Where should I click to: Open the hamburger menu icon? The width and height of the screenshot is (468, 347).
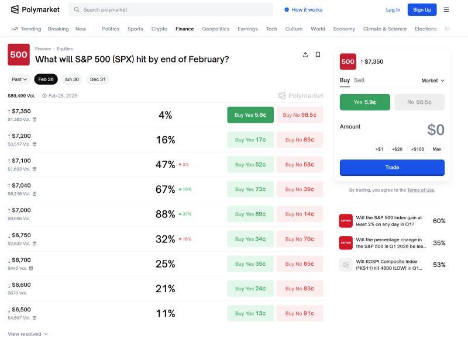tap(446, 9)
